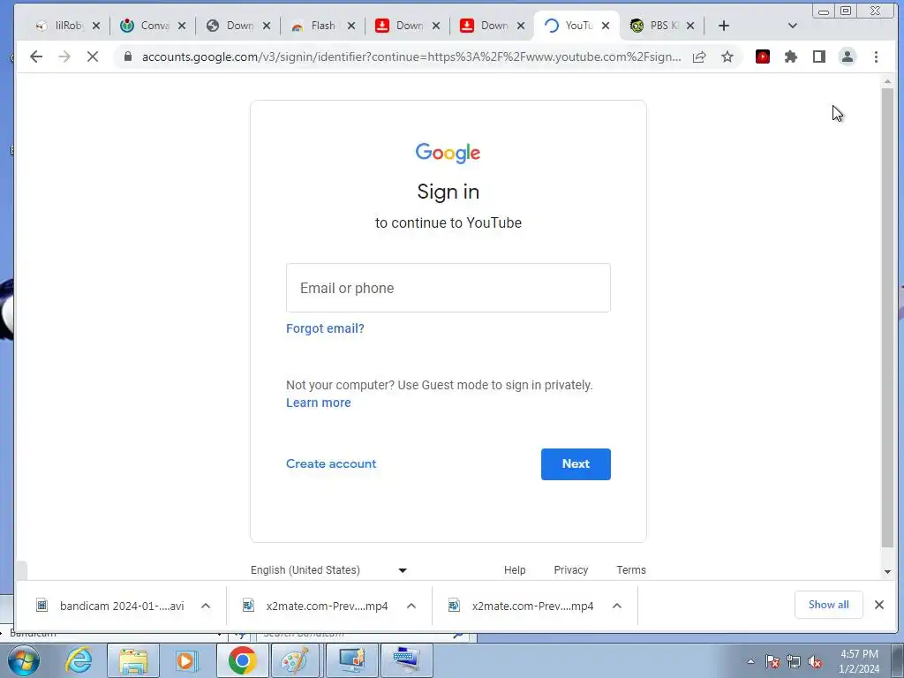Open the monitor application in the taskbar
904x678 pixels.
(x=351, y=660)
